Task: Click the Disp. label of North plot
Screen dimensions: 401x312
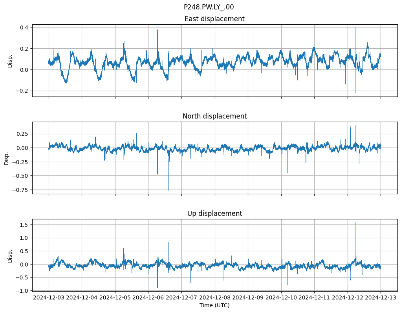Action: tap(7, 158)
